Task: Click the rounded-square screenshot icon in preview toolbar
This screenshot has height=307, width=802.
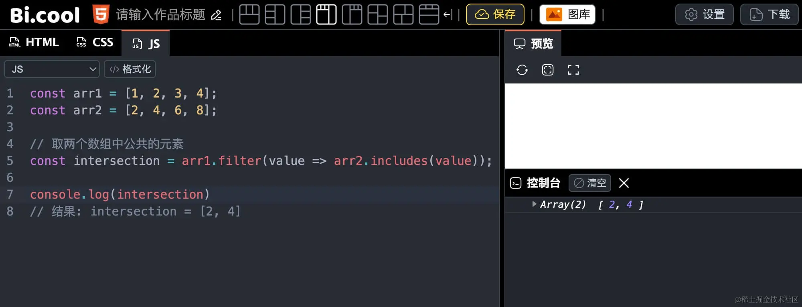Action: point(547,70)
